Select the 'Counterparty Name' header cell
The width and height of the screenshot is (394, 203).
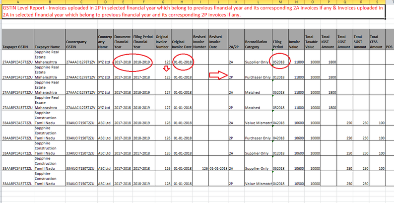click(106, 39)
